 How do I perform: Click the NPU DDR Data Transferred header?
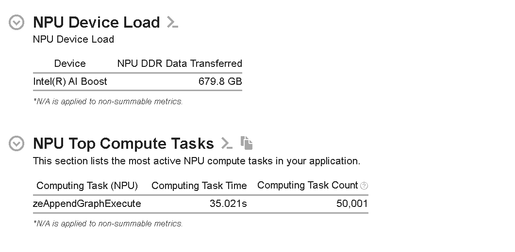180,63
